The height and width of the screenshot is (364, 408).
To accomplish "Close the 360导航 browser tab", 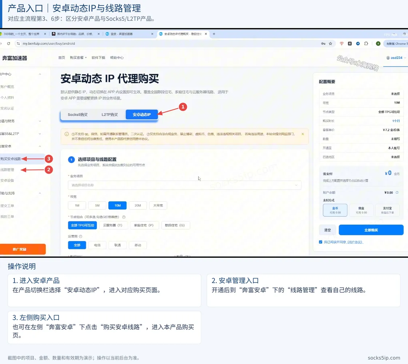I will point(45,34).
